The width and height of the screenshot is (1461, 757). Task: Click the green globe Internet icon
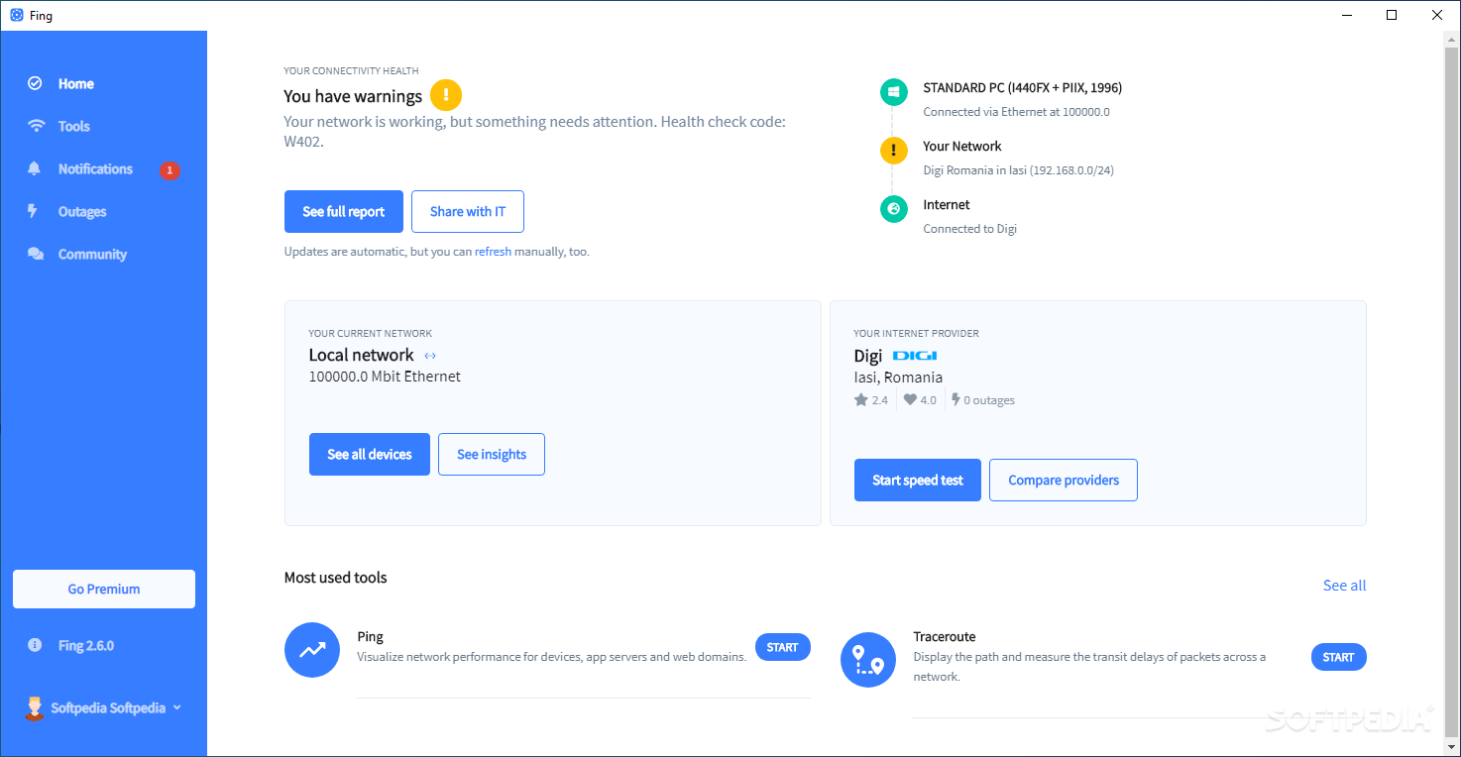pyautogui.click(x=893, y=209)
